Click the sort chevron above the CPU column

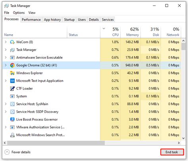[x=104, y=29]
